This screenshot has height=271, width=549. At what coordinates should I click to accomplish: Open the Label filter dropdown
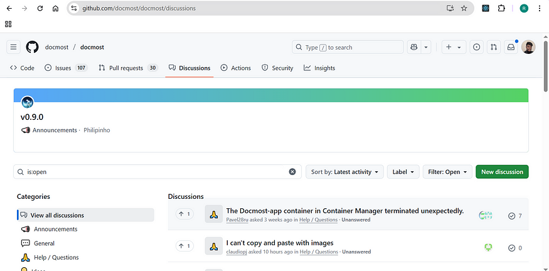click(403, 172)
